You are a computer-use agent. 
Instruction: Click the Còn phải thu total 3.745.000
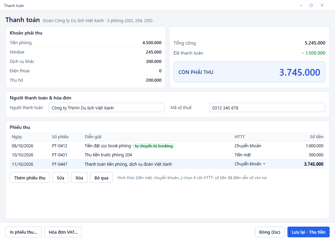pos(300,72)
